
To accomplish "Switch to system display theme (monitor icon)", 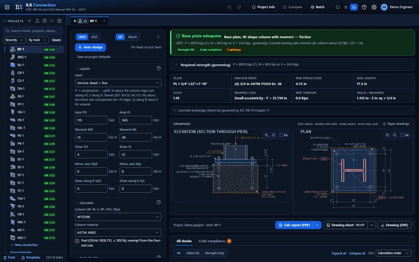I will point(338,7).
